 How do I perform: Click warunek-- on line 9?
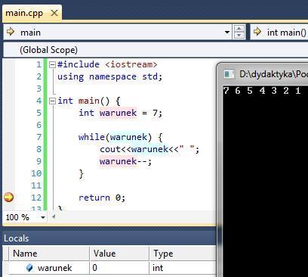point(125,161)
